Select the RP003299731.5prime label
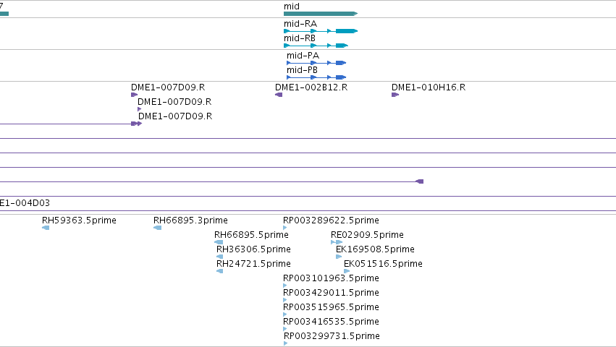The height and width of the screenshot is (347, 616). (332, 336)
